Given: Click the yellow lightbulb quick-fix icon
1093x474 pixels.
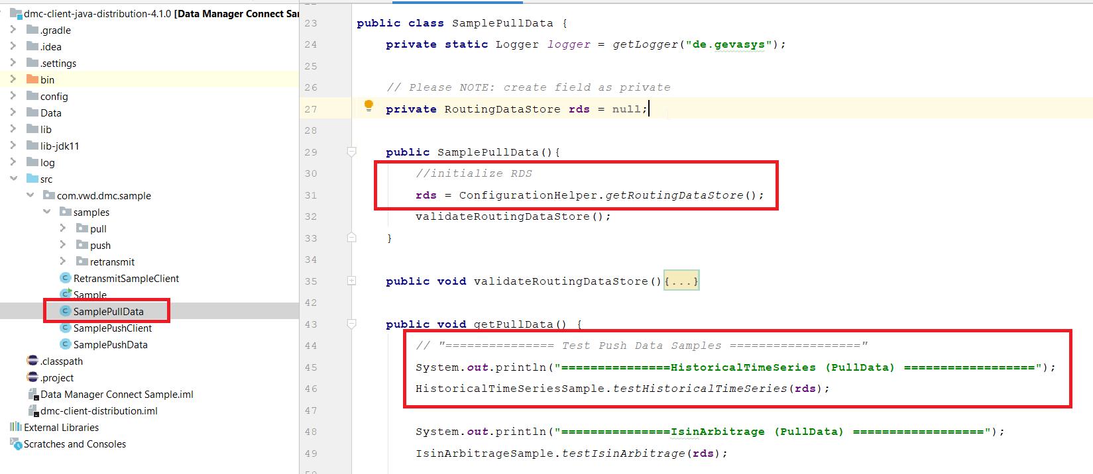Looking at the screenshot, I should click(x=369, y=105).
